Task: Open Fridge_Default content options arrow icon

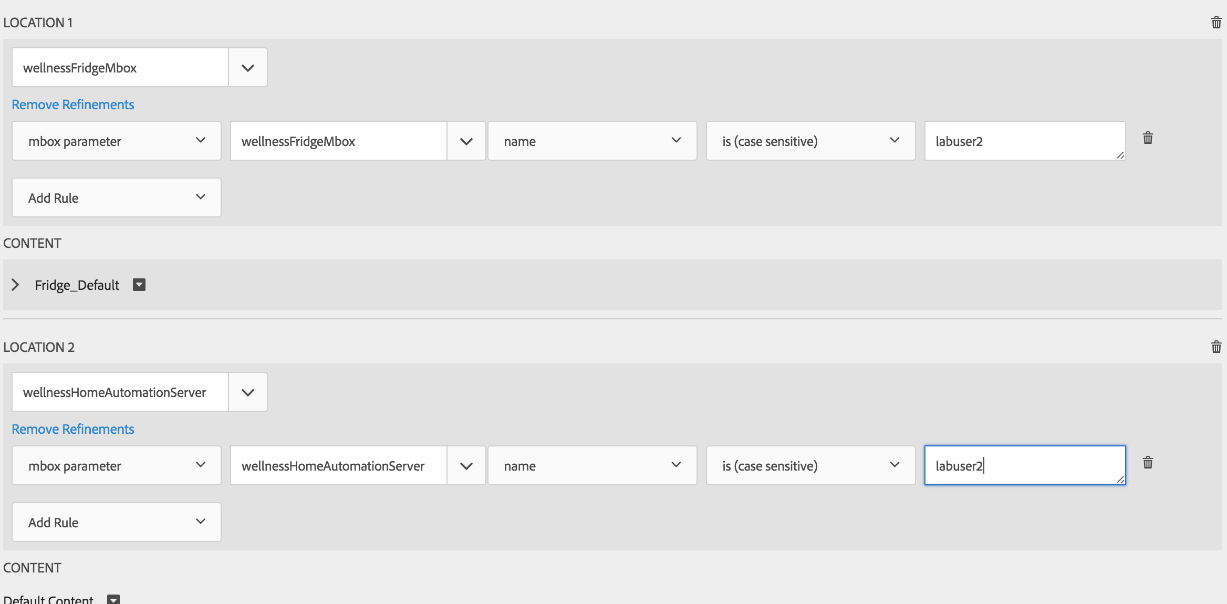Action: coord(139,285)
